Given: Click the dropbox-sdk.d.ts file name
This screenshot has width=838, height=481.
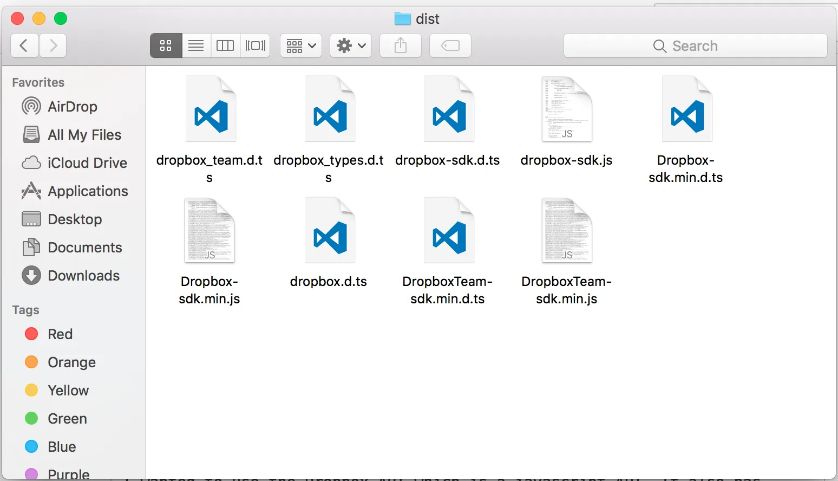Looking at the screenshot, I should click(448, 160).
